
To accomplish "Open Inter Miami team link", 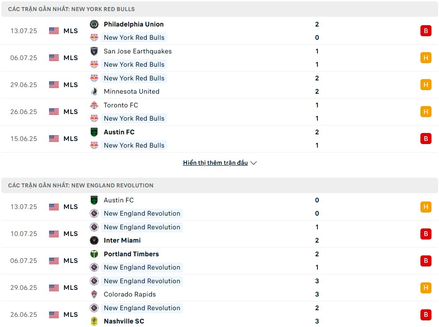I will pos(122,240).
